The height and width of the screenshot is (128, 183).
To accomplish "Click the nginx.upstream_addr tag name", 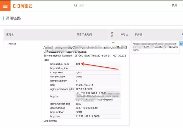I will (x=62, y=89).
